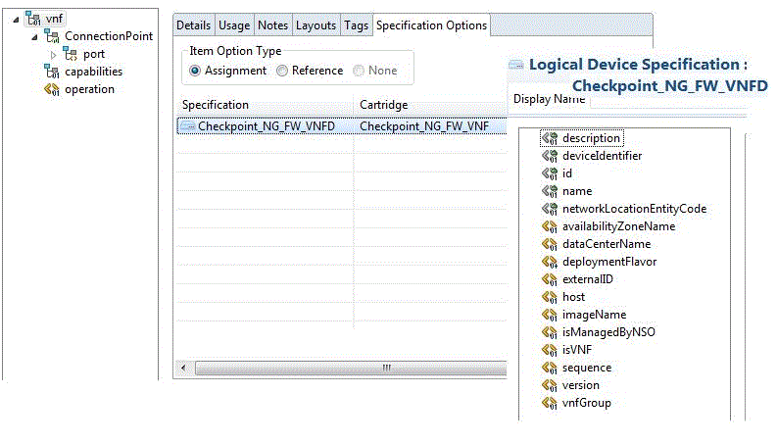Select the vnfGroup list entry text
777x444 pixels.
[x=587, y=403]
